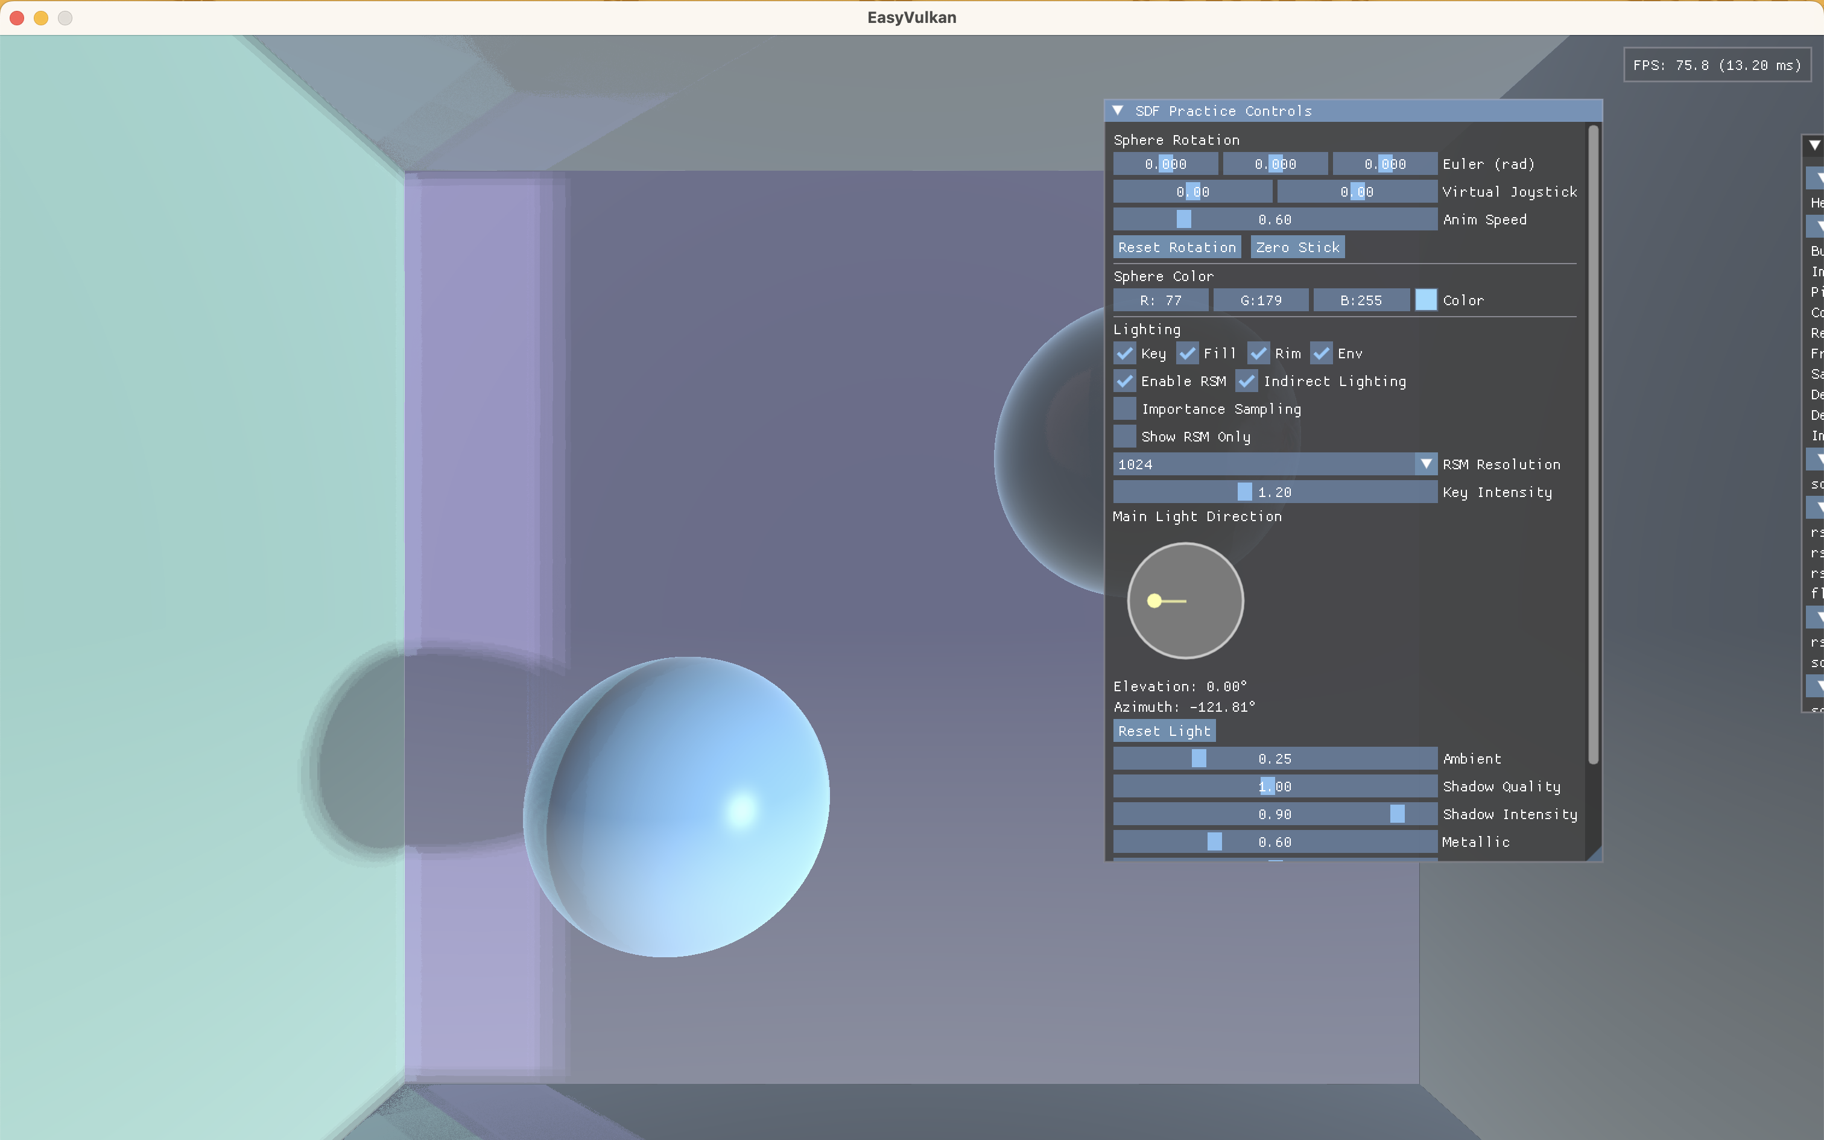Toggle the Env light checkbox
The width and height of the screenshot is (1824, 1140).
[1322, 353]
